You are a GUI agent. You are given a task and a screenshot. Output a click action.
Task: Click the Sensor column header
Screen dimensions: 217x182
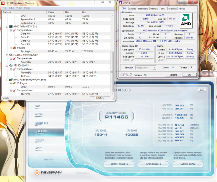pos(24,12)
